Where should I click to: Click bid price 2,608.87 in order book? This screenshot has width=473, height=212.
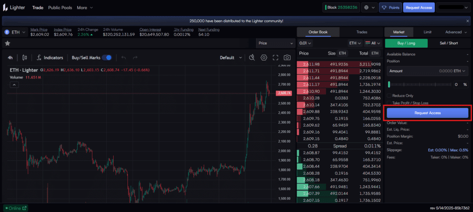[311, 153]
